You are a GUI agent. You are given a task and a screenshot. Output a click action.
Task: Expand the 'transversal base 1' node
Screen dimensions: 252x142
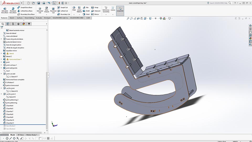[1, 59]
